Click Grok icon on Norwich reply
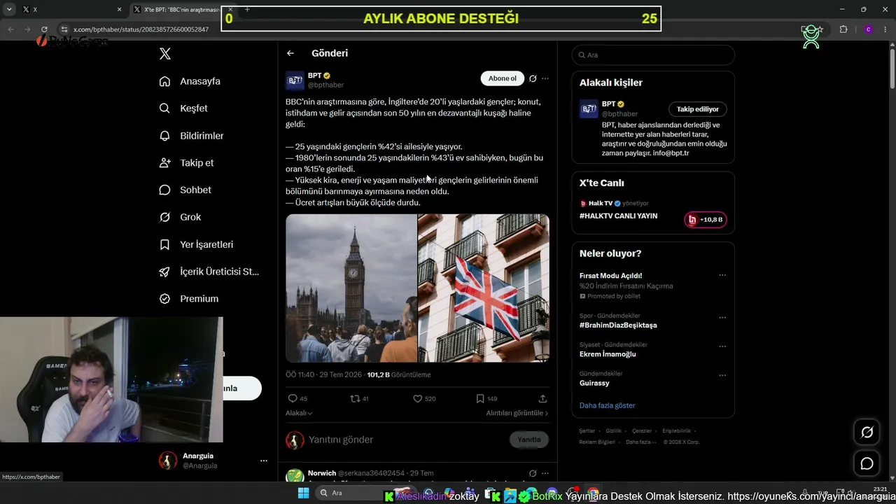The width and height of the screenshot is (896, 504). (533, 473)
